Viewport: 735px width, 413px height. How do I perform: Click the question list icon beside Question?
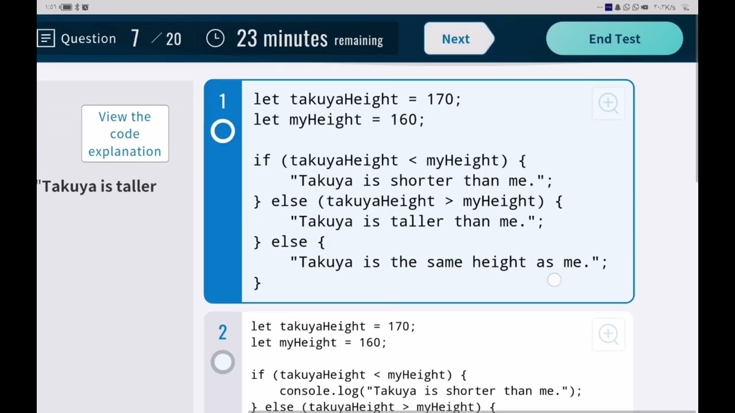pos(46,39)
